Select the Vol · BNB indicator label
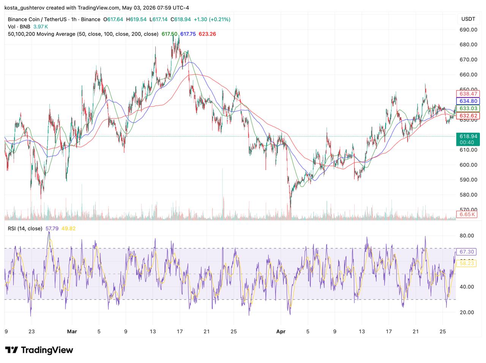The height and width of the screenshot is (363, 486). 19,27
